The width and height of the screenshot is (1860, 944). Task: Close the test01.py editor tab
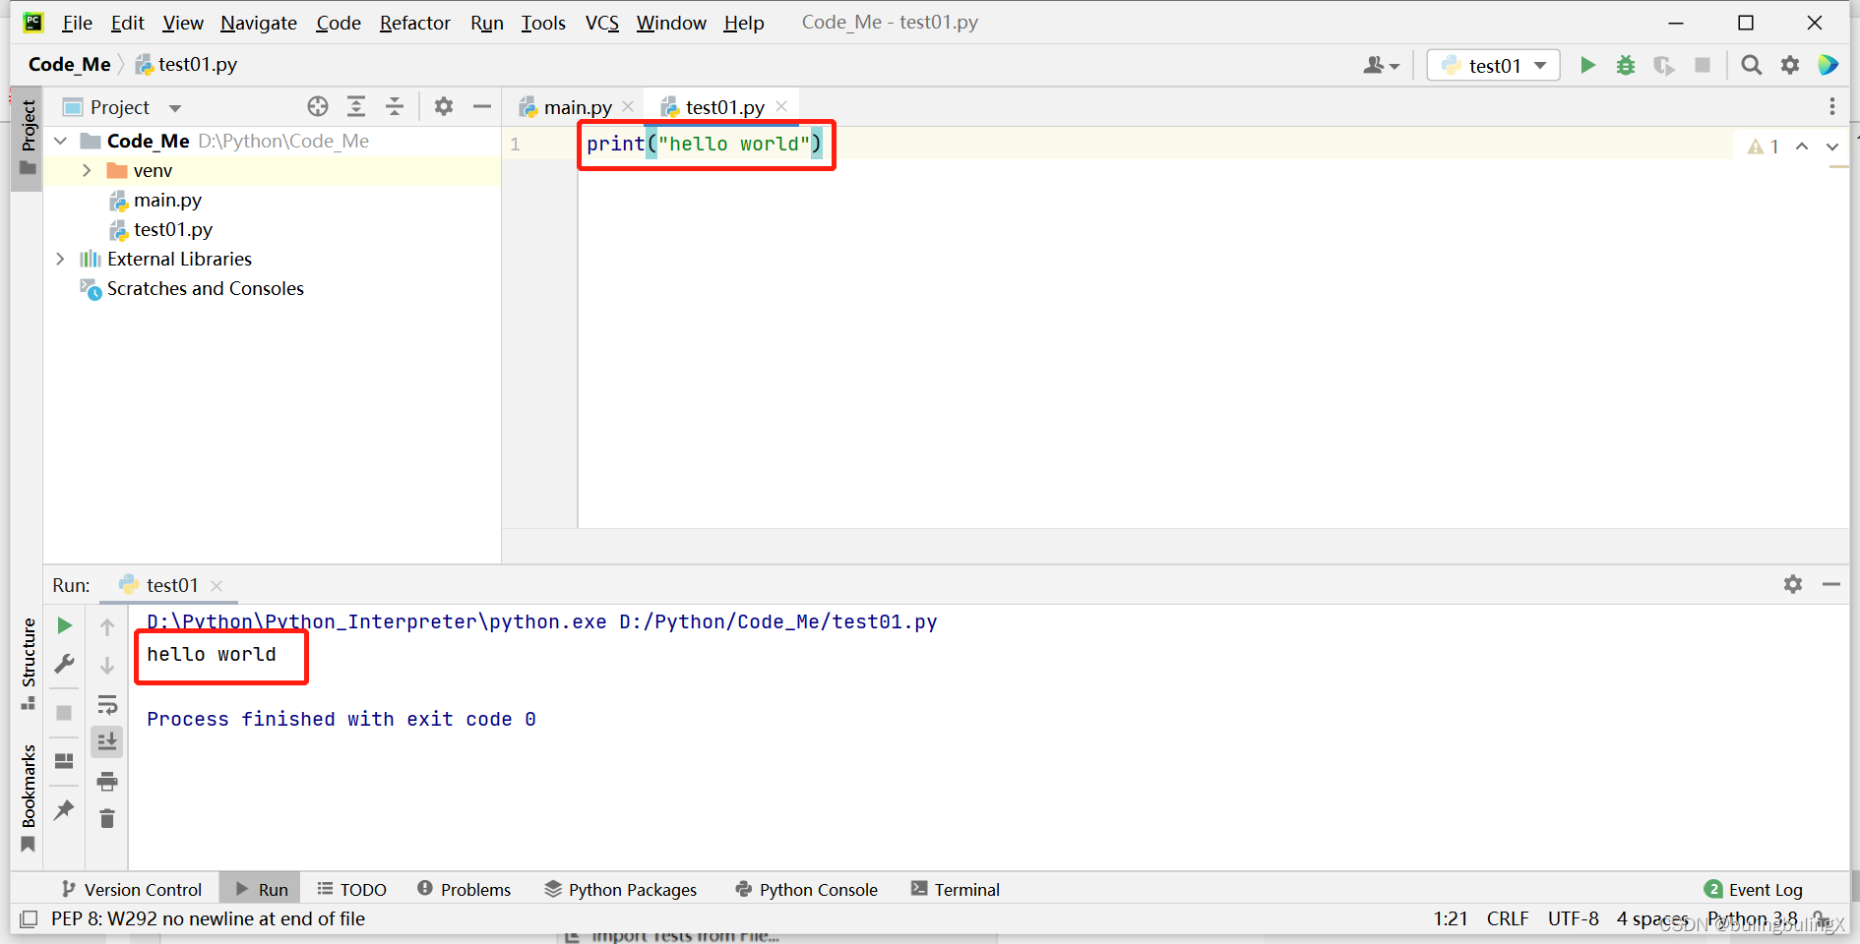(x=781, y=106)
